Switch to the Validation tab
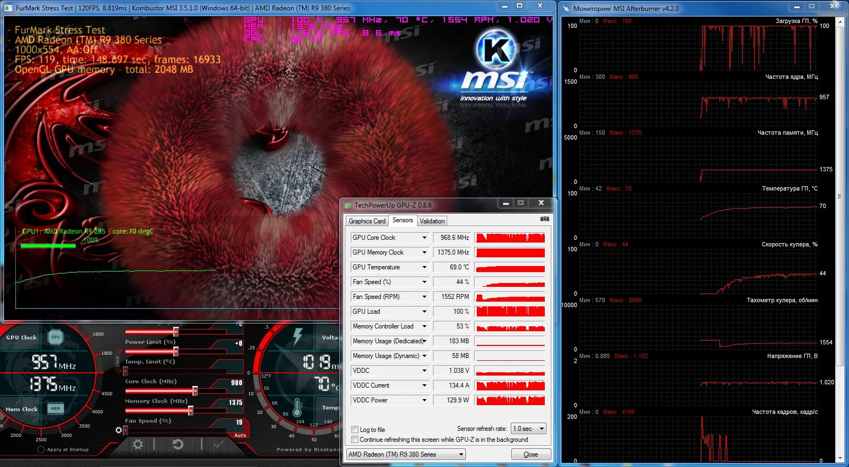Image resolution: width=849 pixels, height=467 pixels. point(432,221)
